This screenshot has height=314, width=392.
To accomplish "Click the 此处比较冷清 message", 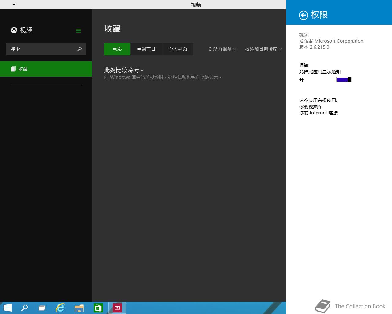I will pos(124,70).
